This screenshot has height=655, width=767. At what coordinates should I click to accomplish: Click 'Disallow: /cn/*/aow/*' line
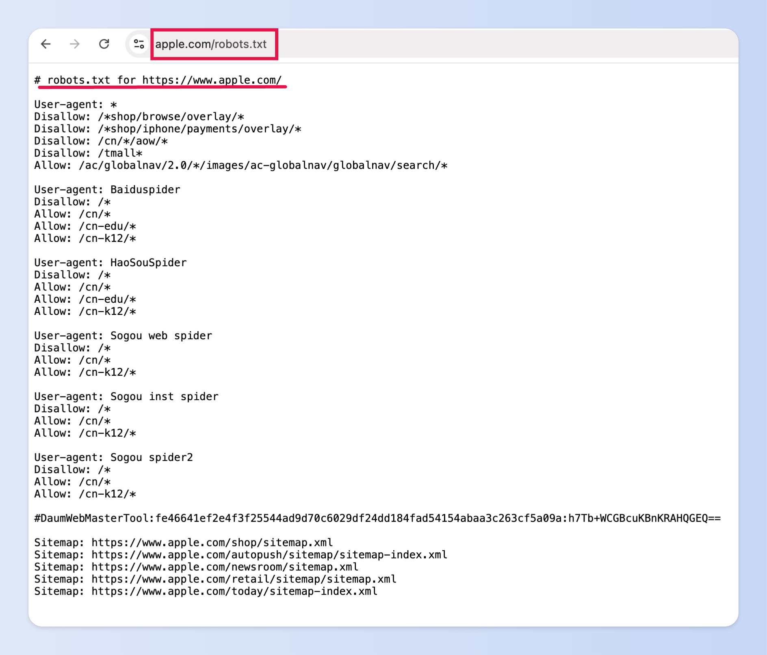tap(101, 141)
